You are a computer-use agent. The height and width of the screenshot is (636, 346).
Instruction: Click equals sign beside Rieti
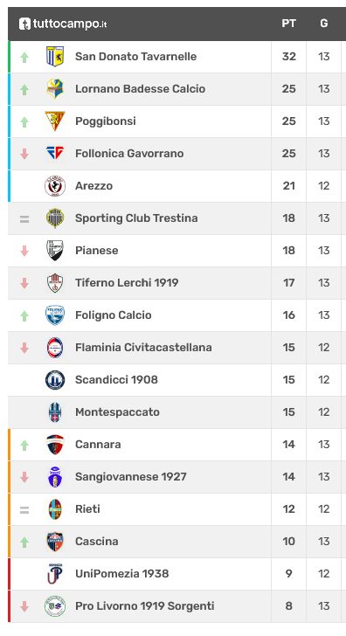24,510
